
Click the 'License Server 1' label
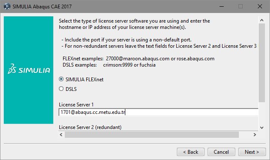pyautogui.click(x=76, y=105)
